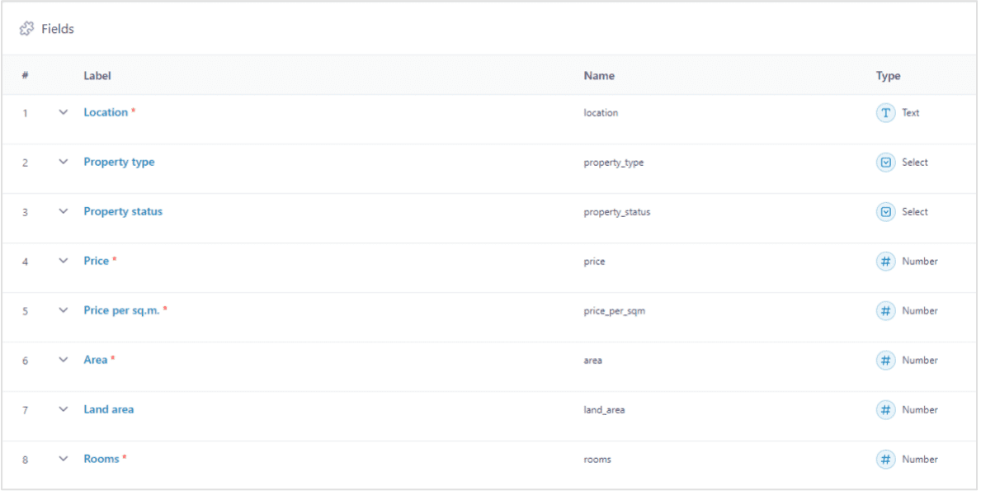Expand the Rooms field row

[64, 459]
